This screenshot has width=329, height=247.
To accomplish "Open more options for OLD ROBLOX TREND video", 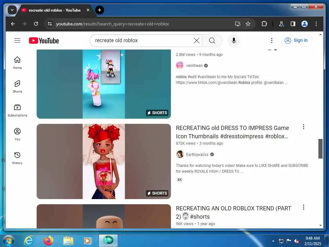I will tap(303, 207).
